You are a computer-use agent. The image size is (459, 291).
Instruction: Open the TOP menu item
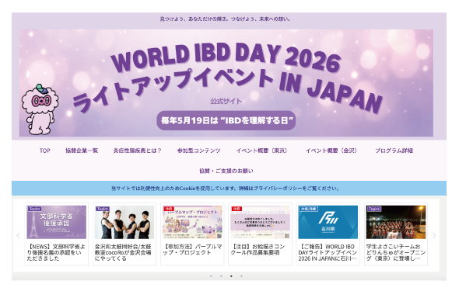(x=45, y=151)
